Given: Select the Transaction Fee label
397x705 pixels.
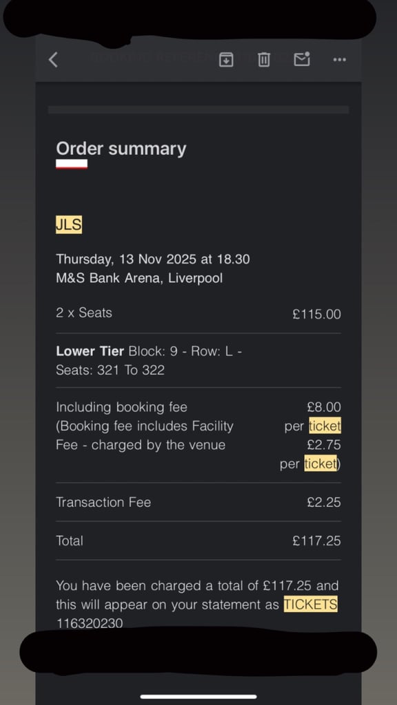Looking at the screenshot, I should click(103, 502).
